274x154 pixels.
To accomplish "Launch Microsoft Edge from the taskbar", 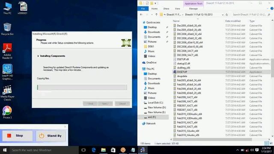I will (94, 150).
